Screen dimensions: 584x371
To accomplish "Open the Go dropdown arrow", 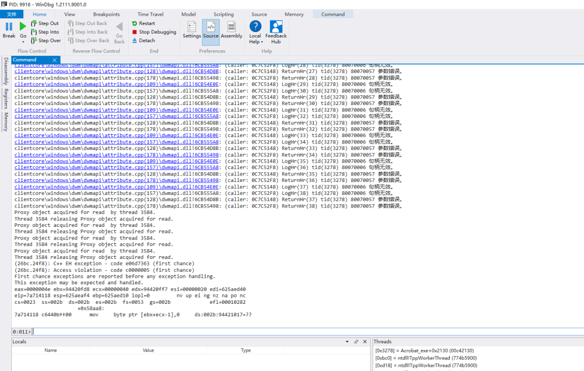I will (23, 42).
